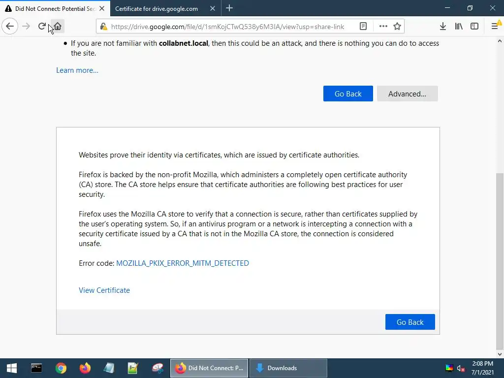Close the Did Not Connect tab
504x378 pixels.
(x=102, y=9)
